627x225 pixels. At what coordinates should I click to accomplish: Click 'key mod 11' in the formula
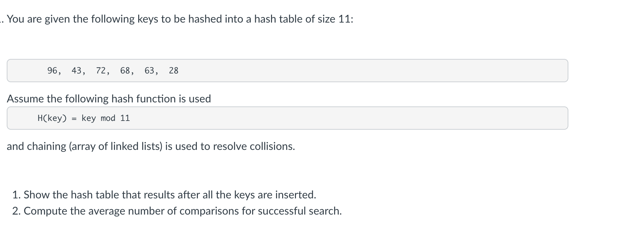[x=106, y=118]
